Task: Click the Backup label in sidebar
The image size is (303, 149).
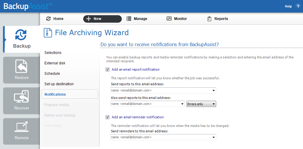Action: 22,46
